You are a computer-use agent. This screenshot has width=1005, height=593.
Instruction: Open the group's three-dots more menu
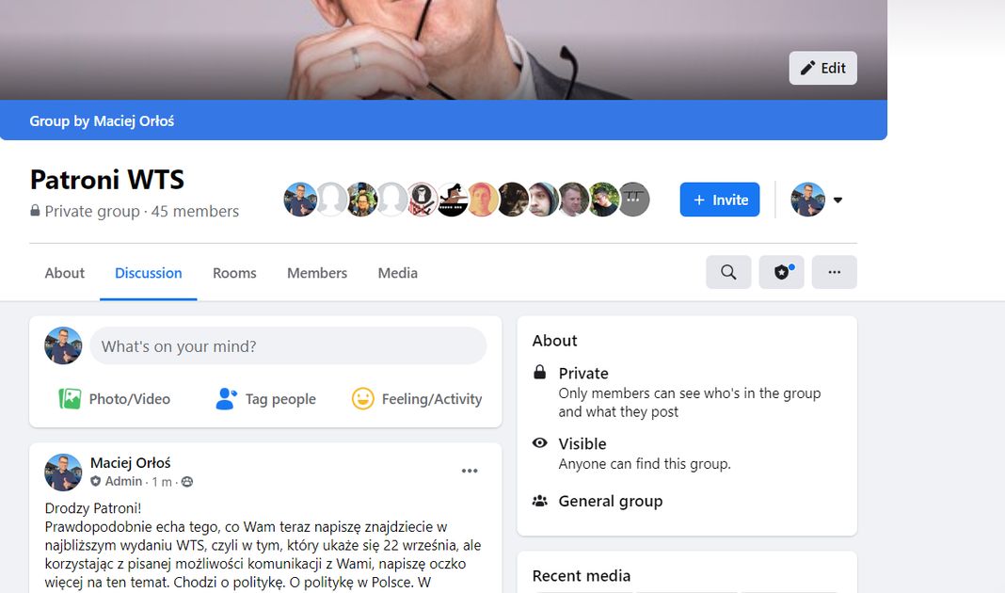click(834, 272)
